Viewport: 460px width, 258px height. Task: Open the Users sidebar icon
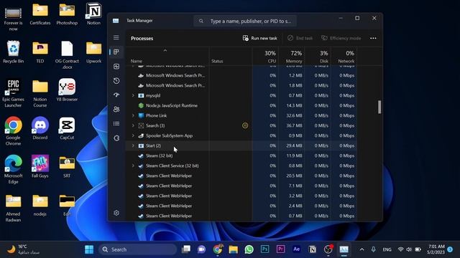pos(116,109)
